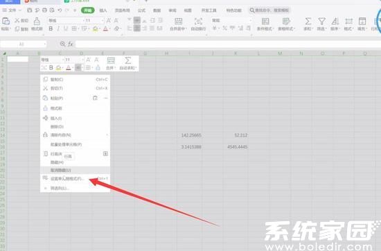This screenshot has width=381, height=251.
Task: Click the Filter funnel icon
Action: click(x=321, y=21)
